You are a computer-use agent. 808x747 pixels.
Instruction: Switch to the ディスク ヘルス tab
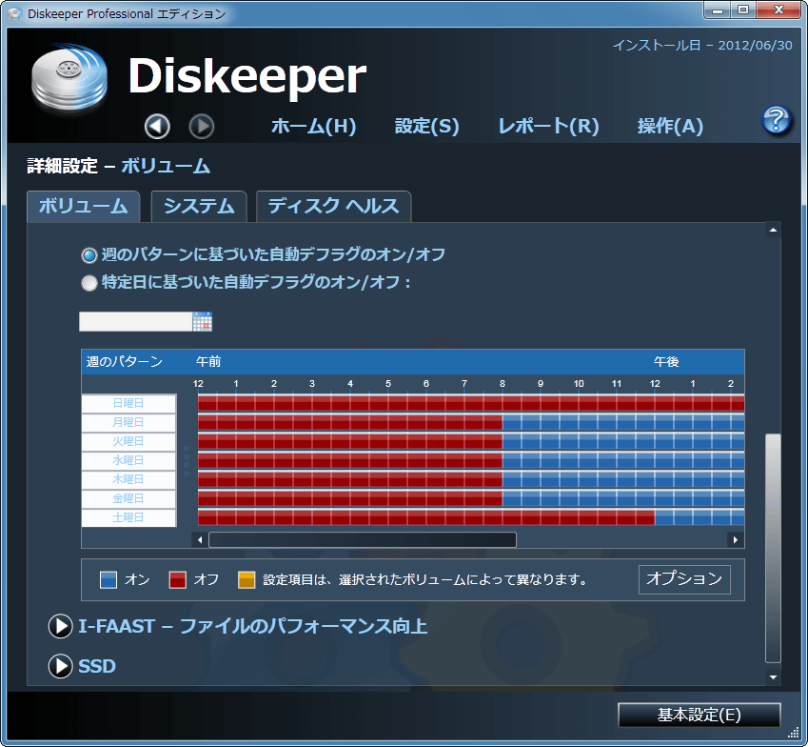(x=333, y=207)
